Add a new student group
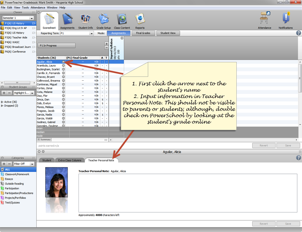 pos(4,93)
